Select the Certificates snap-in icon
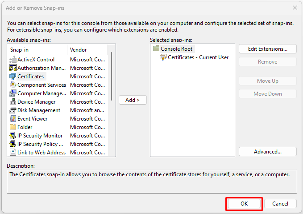303x214 pixels. pos(13,77)
